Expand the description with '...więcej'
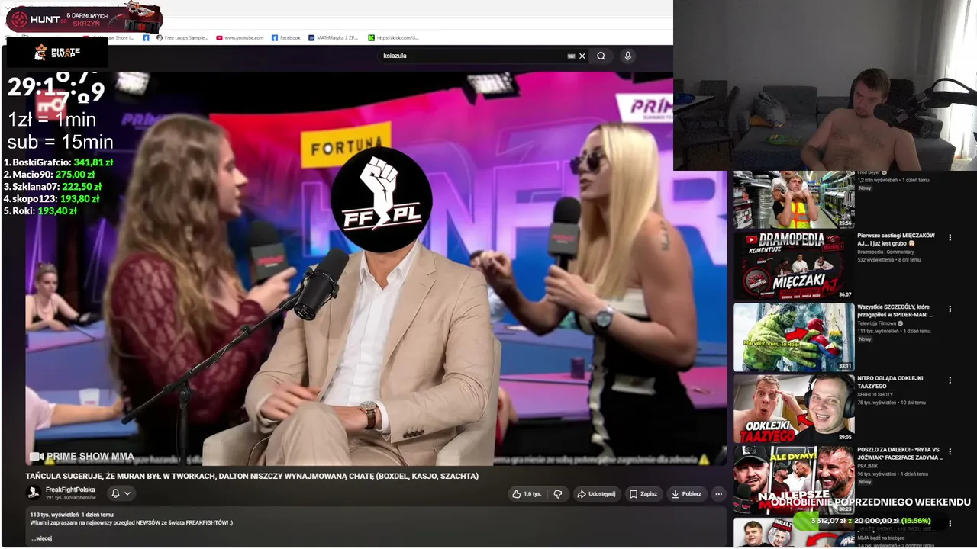This screenshot has height=549, width=977. [41, 538]
